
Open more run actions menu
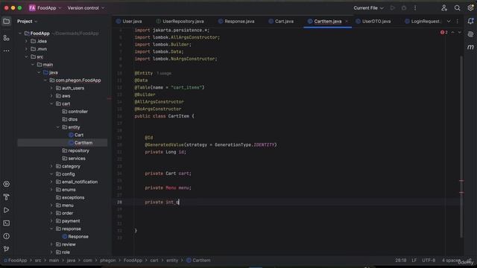click(x=415, y=8)
